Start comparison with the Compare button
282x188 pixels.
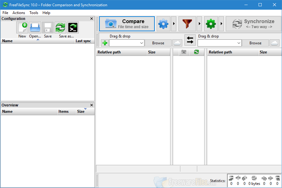pyautogui.click(x=127, y=23)
